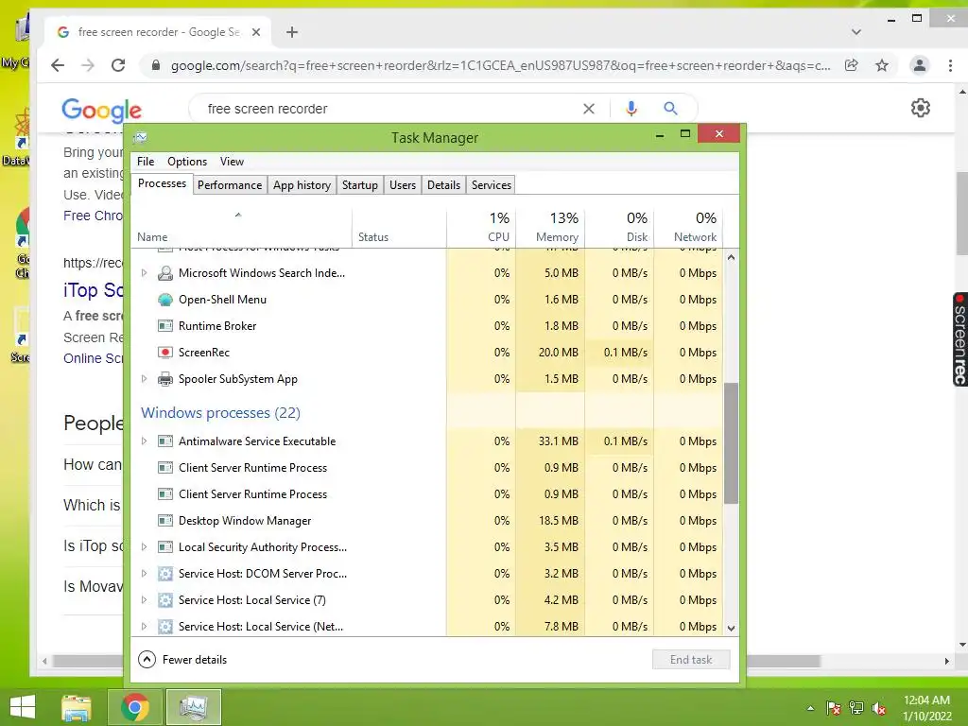
Task: Click the Service Host: DCOM Server gear icon
Action: point(164,574)
